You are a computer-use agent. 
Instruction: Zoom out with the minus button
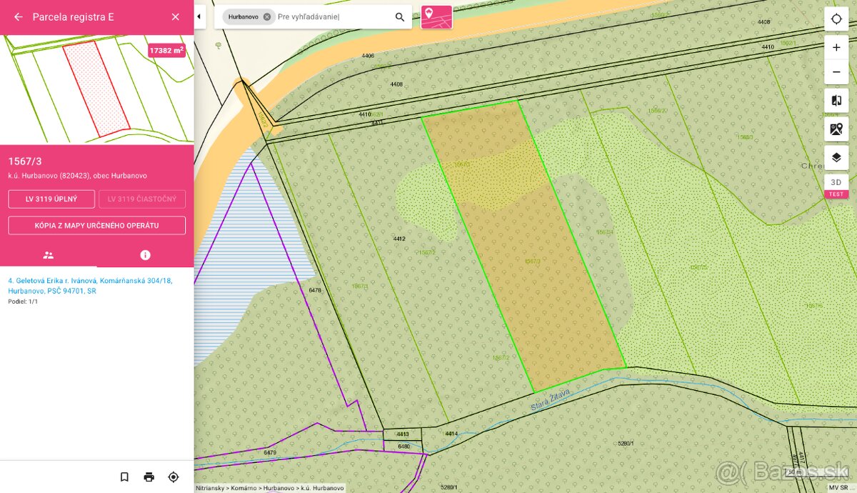coord(836,72)
